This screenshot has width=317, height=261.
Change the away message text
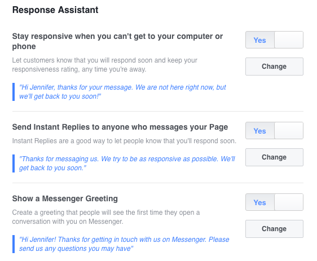coord(274,67)
